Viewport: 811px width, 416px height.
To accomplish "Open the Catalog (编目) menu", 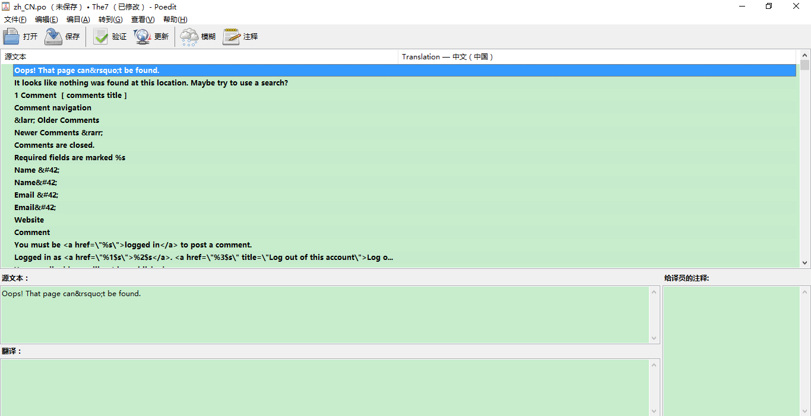I will click(78, 20).
